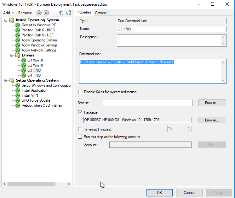Tick the Time-out (minutes) checkbox

(80, 129)
